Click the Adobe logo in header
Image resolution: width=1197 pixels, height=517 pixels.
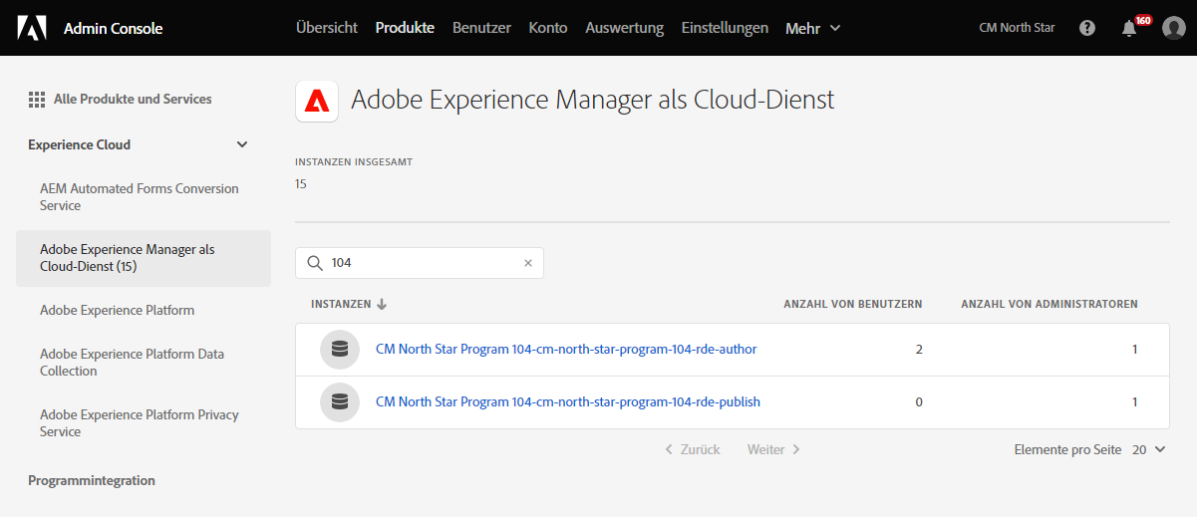(x=31, y=28)
